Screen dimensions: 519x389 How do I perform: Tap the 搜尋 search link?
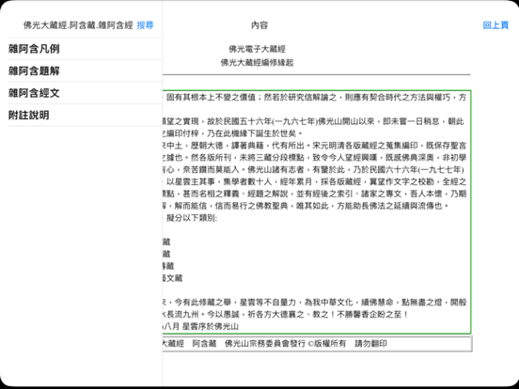click(145, 25)
